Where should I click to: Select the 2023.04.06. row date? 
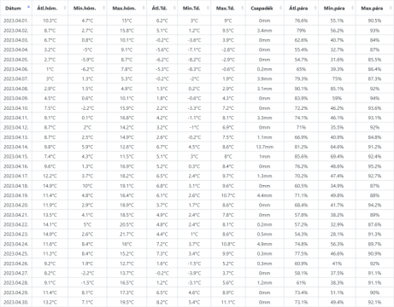point(16,69)
